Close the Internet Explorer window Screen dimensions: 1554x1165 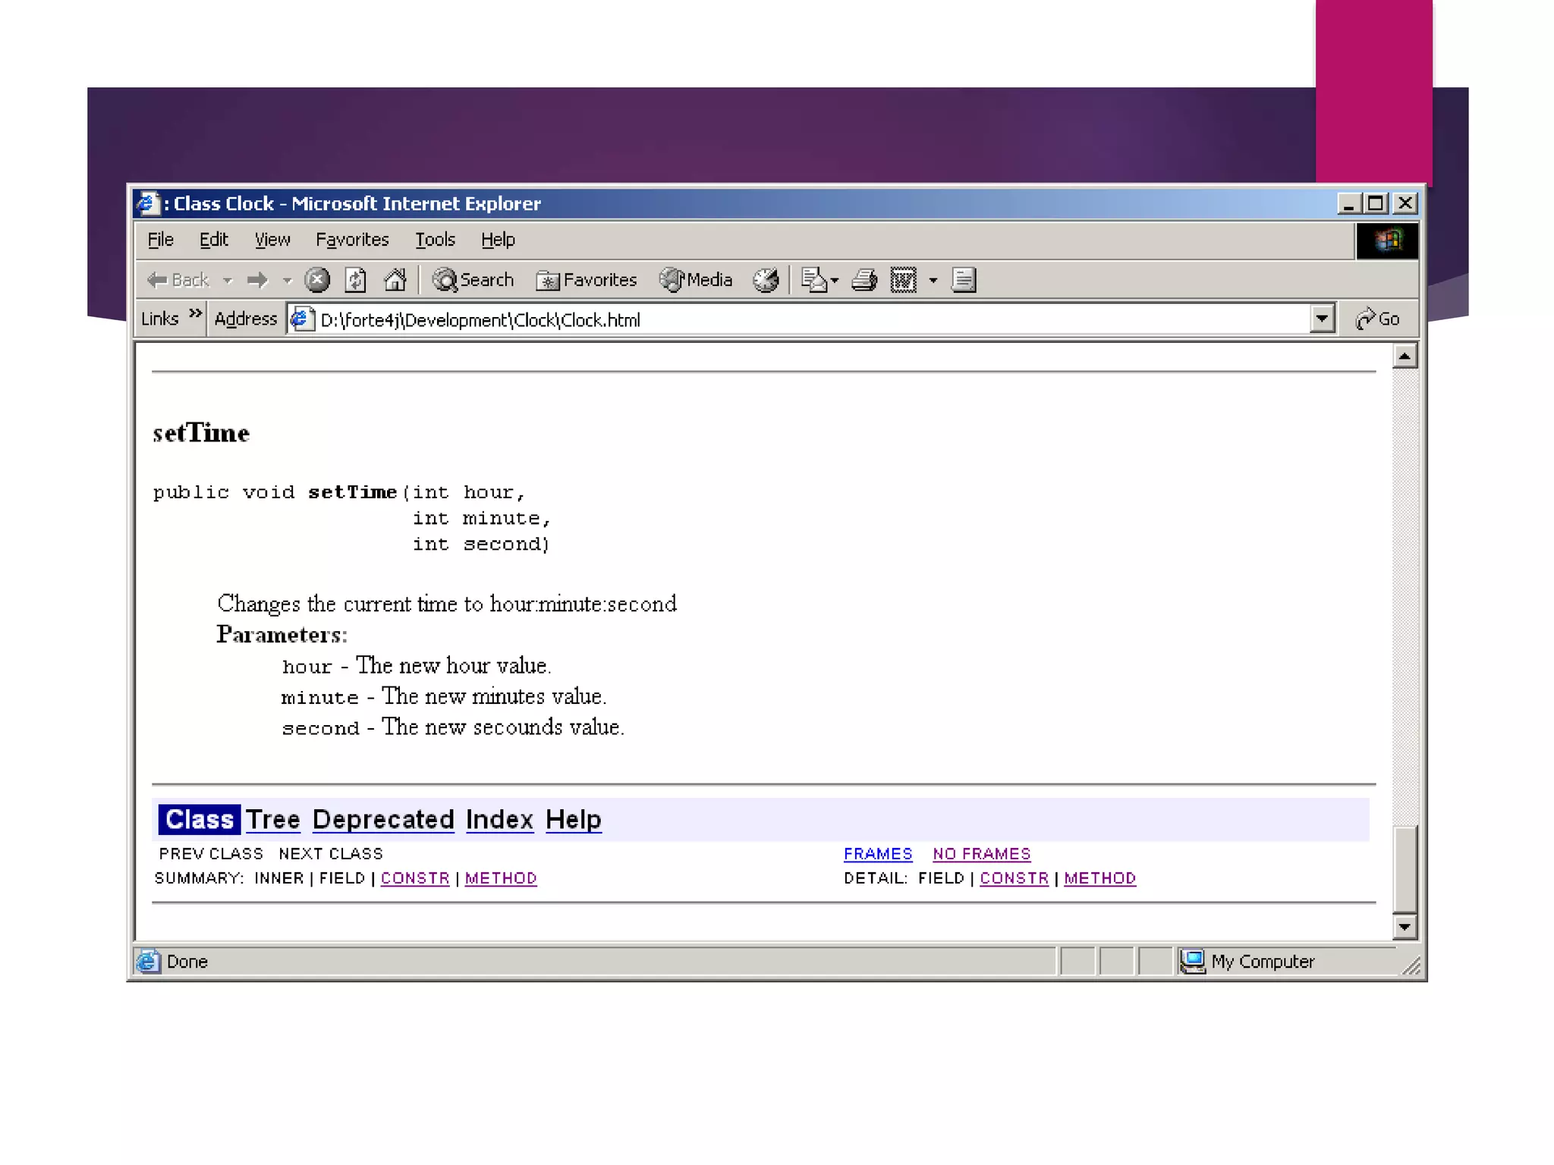(1405, 203)
